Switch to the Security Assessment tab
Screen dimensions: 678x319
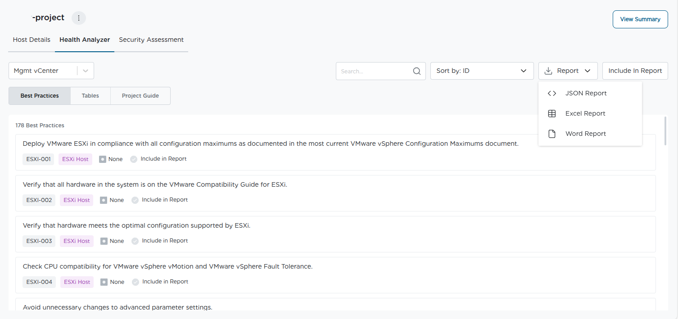coord(151,40)
